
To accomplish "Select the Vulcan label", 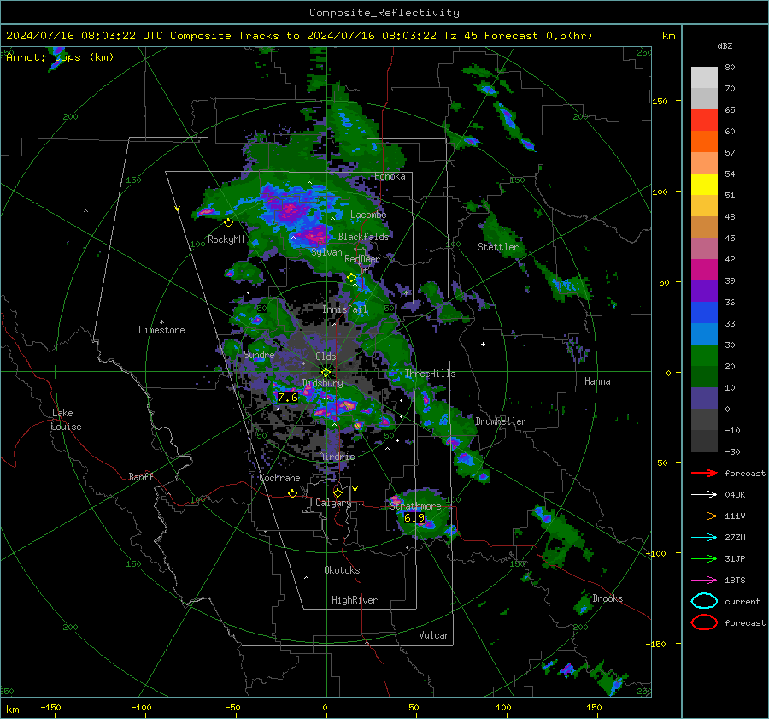I will pyautogui.click(x=434, y=635).
